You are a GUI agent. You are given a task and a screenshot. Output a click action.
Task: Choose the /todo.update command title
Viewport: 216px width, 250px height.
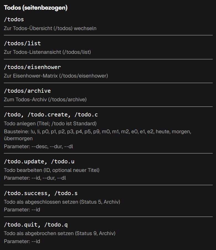click(x=39, y=161)
